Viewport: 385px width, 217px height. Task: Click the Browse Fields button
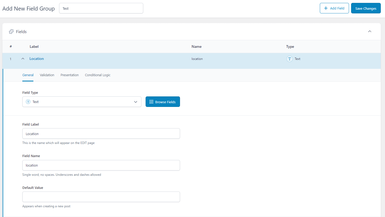(163, 102)
